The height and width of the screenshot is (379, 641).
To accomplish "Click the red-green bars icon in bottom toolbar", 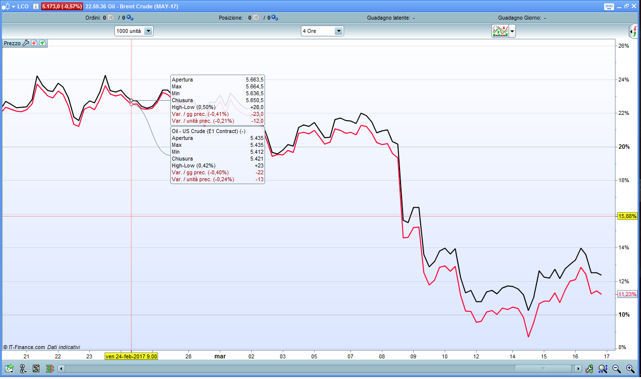I will (x=50, y=368).
